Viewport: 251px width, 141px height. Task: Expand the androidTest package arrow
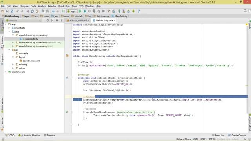pyautogui.click(x=13, y=43)
